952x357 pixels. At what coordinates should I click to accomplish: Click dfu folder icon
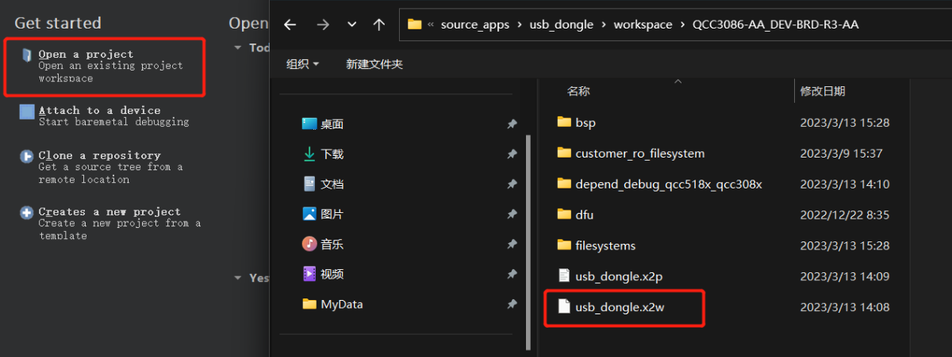coord(564,214)
